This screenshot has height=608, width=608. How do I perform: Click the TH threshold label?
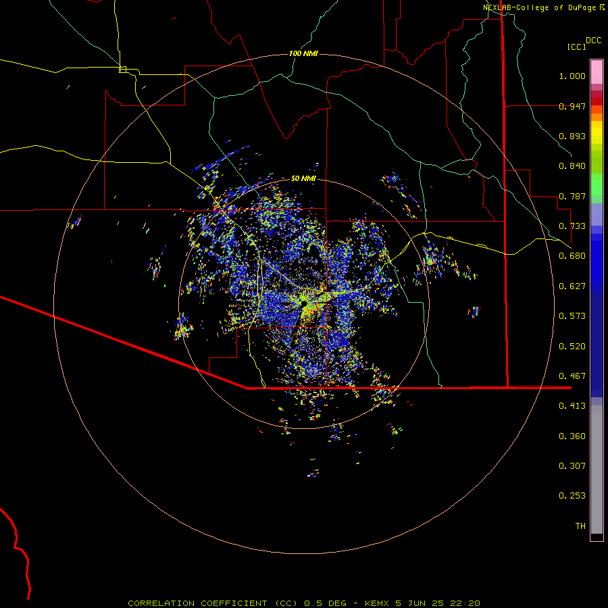pos(580,526)
